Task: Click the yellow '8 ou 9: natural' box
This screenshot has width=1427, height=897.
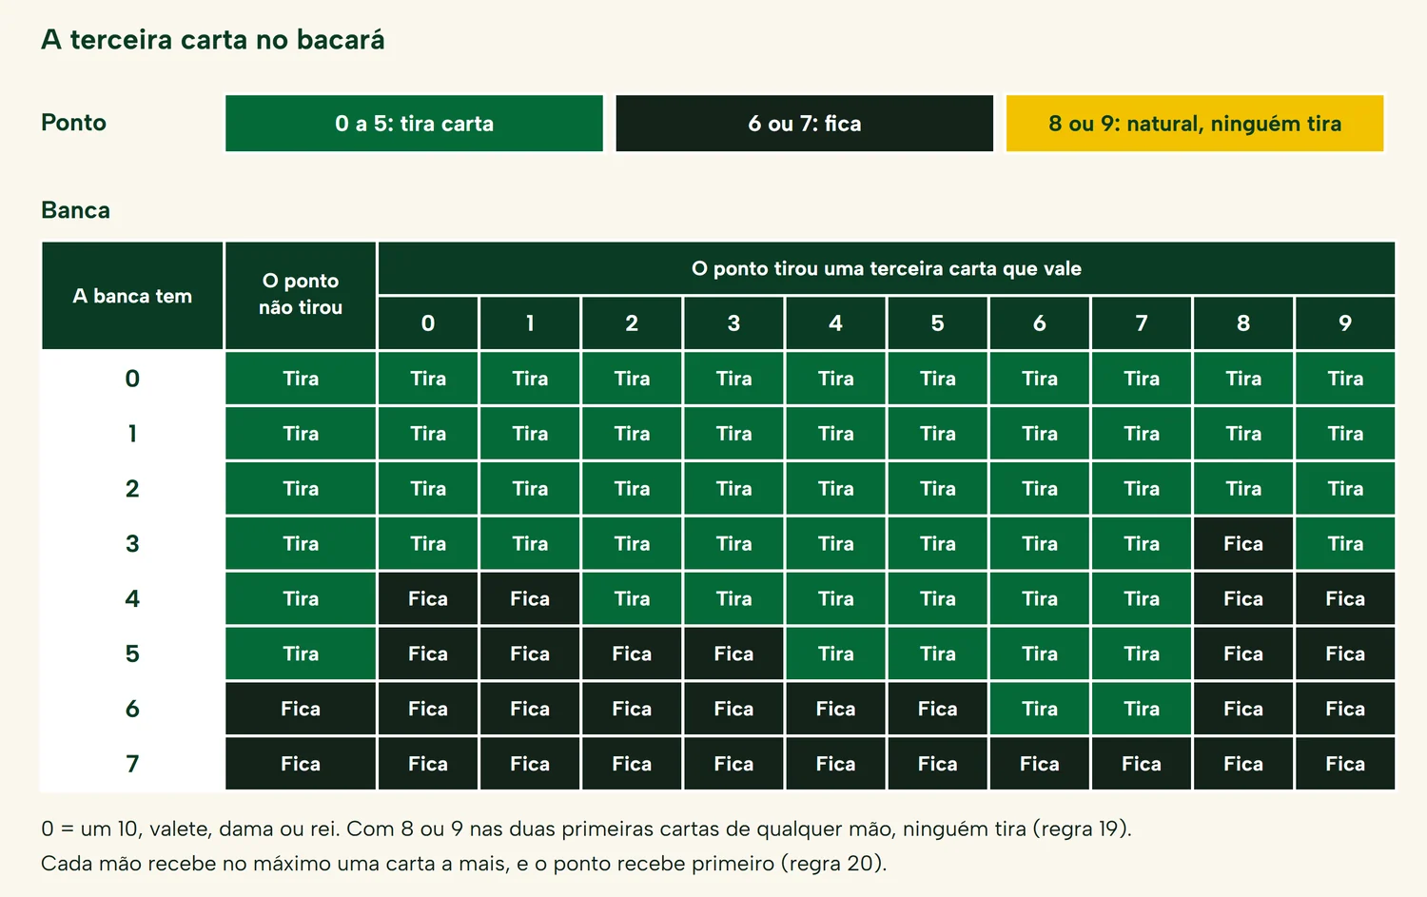Action: (1195, 124)
